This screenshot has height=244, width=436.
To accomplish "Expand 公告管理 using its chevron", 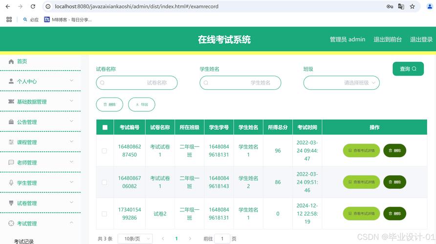I will 71,121.
